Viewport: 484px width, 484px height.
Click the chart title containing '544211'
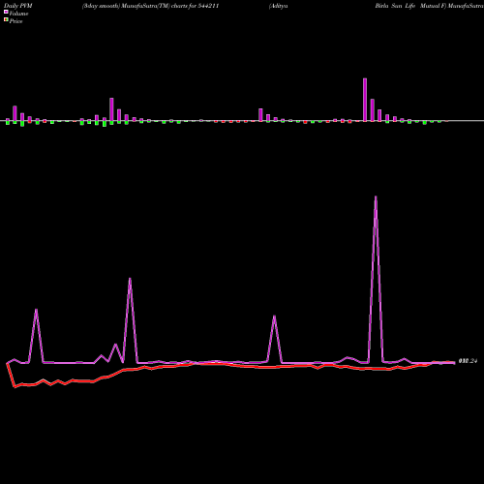(x=150, y=6)
